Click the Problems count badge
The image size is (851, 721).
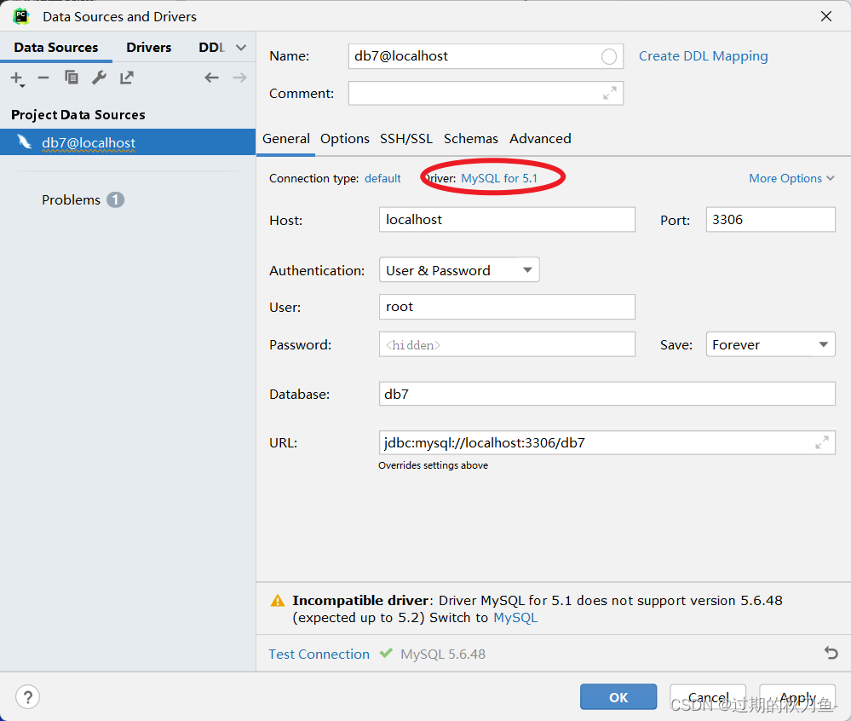click(115, 199)
